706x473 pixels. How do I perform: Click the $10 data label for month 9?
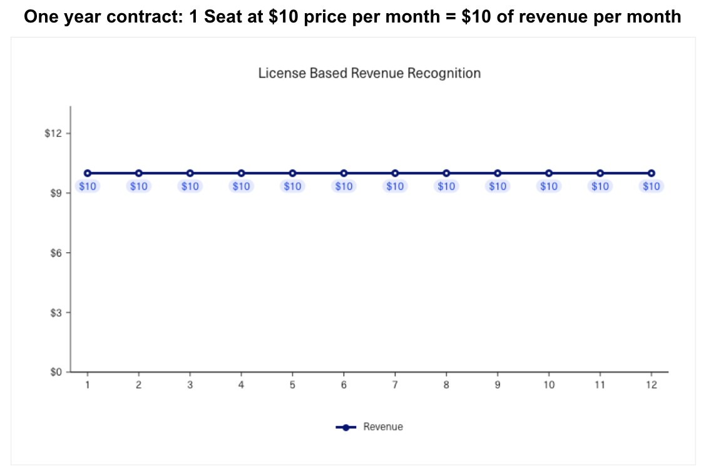(x=498, y=186)
